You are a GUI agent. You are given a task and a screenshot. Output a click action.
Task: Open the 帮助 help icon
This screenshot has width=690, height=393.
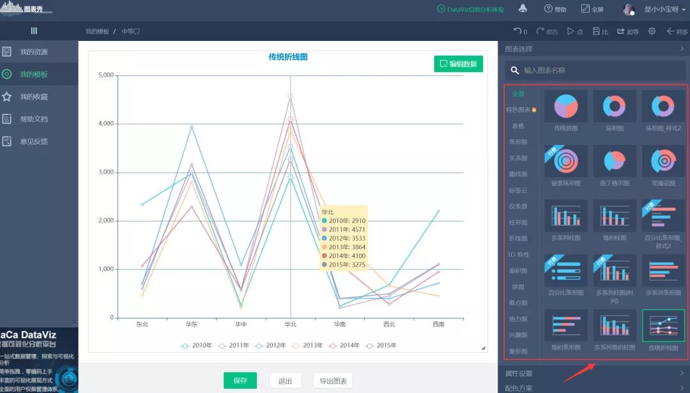548,9
